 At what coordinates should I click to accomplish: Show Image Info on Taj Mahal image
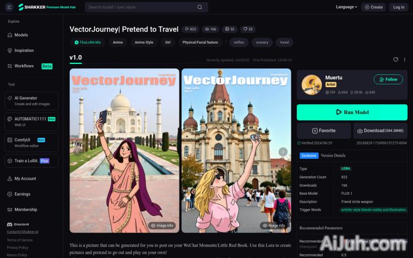click(162, 225)
